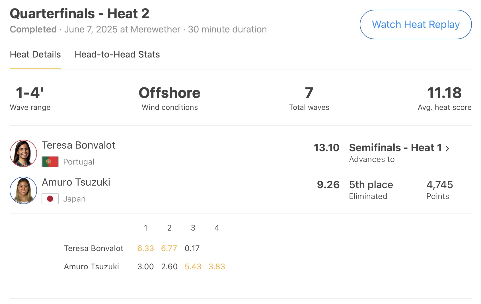This screenshot has width=481, height=304.
Task: Open the Head-to-Head Stats tab
Action: 117,54
